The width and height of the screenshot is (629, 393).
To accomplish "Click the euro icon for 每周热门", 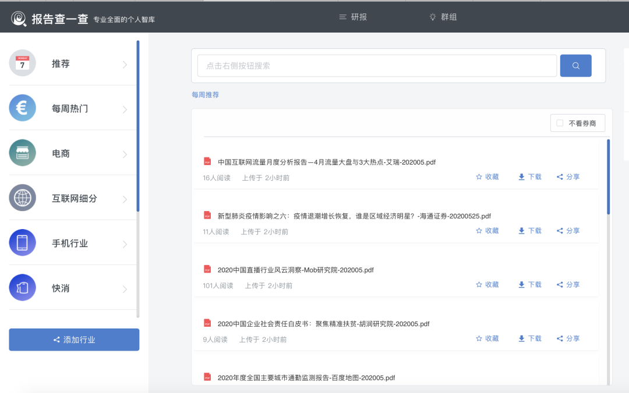I will click(x=23, y=108).
